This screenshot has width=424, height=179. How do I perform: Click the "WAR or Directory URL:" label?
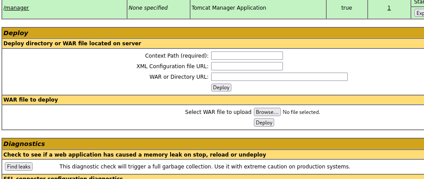[x=179, y=77]
